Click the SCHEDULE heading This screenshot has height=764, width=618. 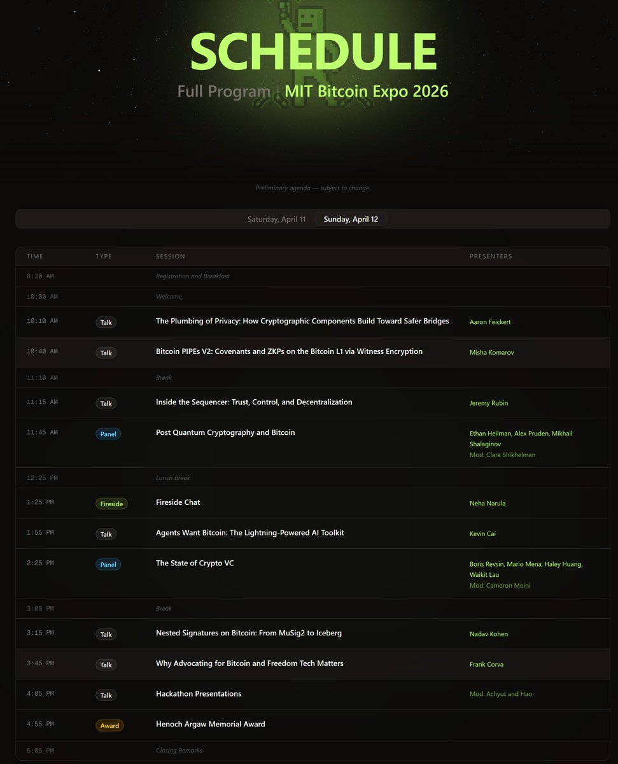pyautogui.click(x=314, y=51)
